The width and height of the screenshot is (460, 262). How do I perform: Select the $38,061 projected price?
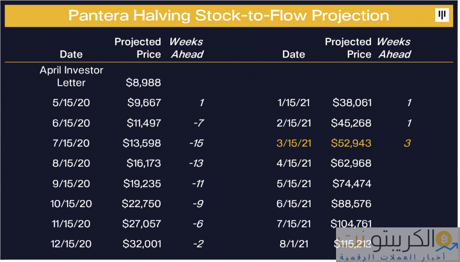[x=352, y=103]
